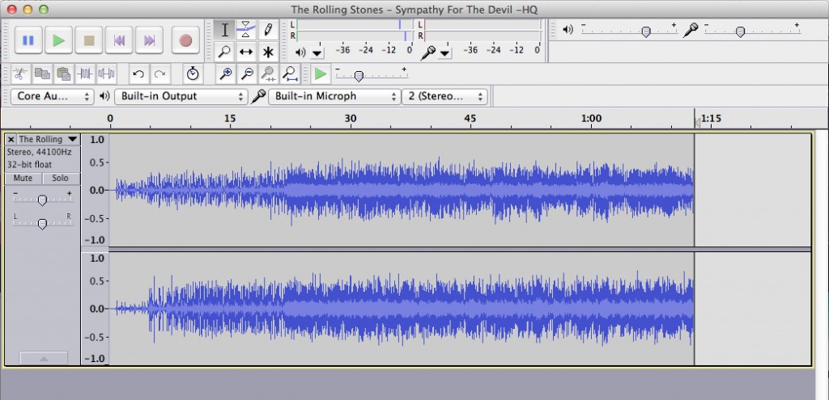Close the track with X button
The image size is (829, 400).
(x=11, y=139)
